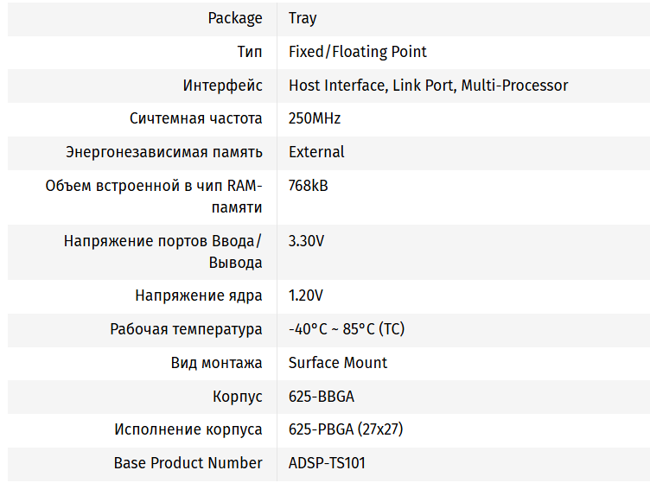Screen dimensions: 650x483
Task: Click the "External" memory value
Action: pyautogui.click(x=316, y=152)
